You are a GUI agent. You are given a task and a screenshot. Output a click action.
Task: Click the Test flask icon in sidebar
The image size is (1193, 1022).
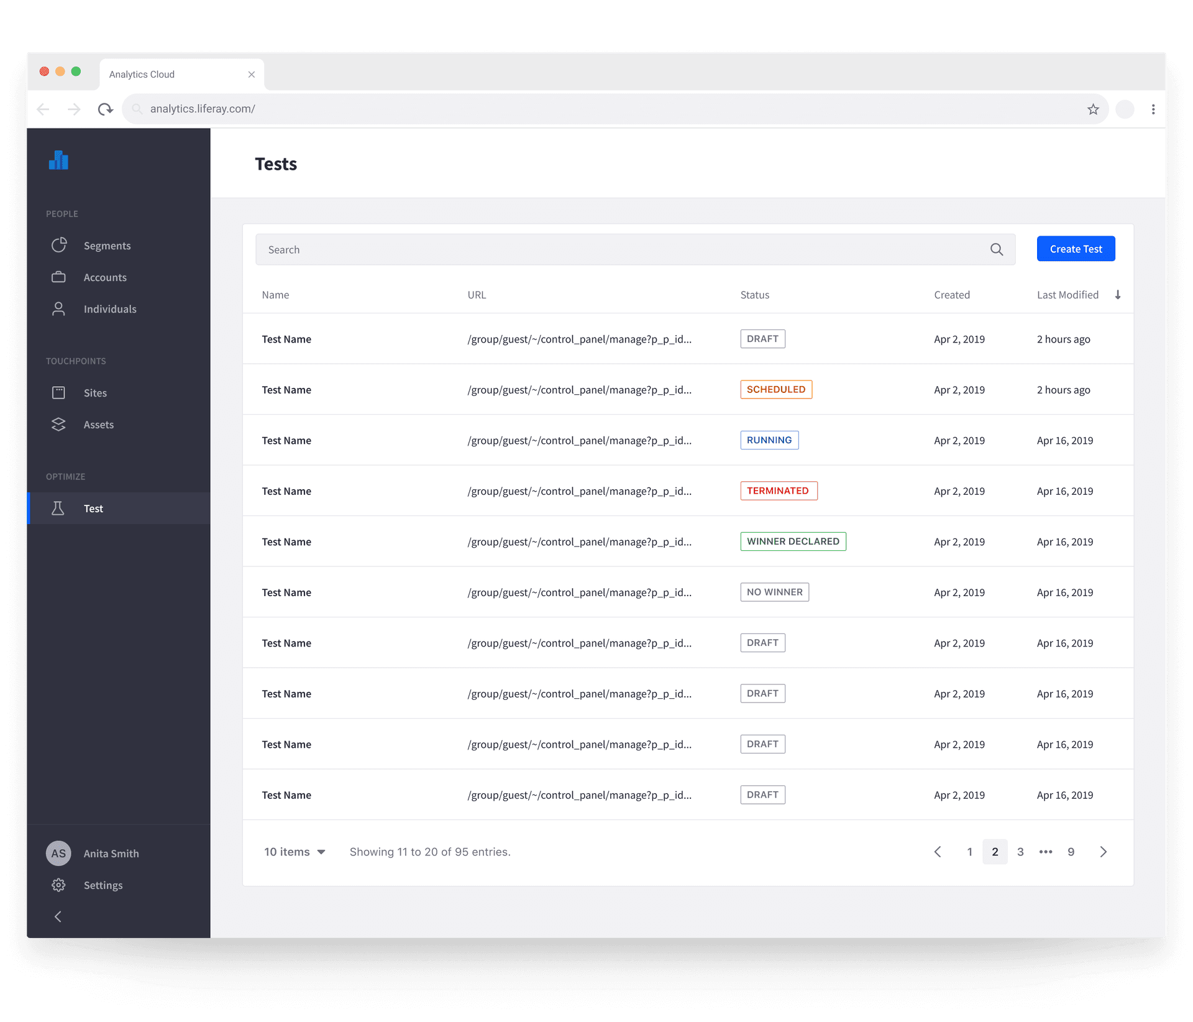click(58, 508)
